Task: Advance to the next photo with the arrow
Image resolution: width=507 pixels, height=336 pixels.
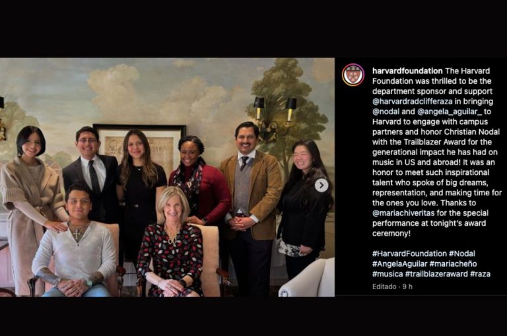Action: [321, 185]
